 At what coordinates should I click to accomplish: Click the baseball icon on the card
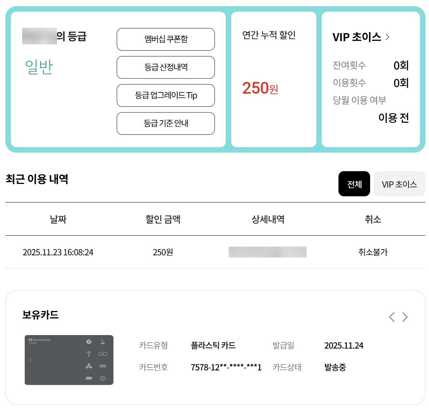coord(103,378)
